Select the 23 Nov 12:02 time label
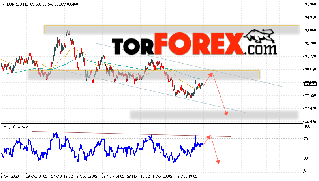This screenshot has width=319, height=181. click(x=138, y=177)
